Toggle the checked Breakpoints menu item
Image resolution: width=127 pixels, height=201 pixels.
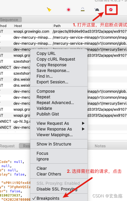point(59,198)
